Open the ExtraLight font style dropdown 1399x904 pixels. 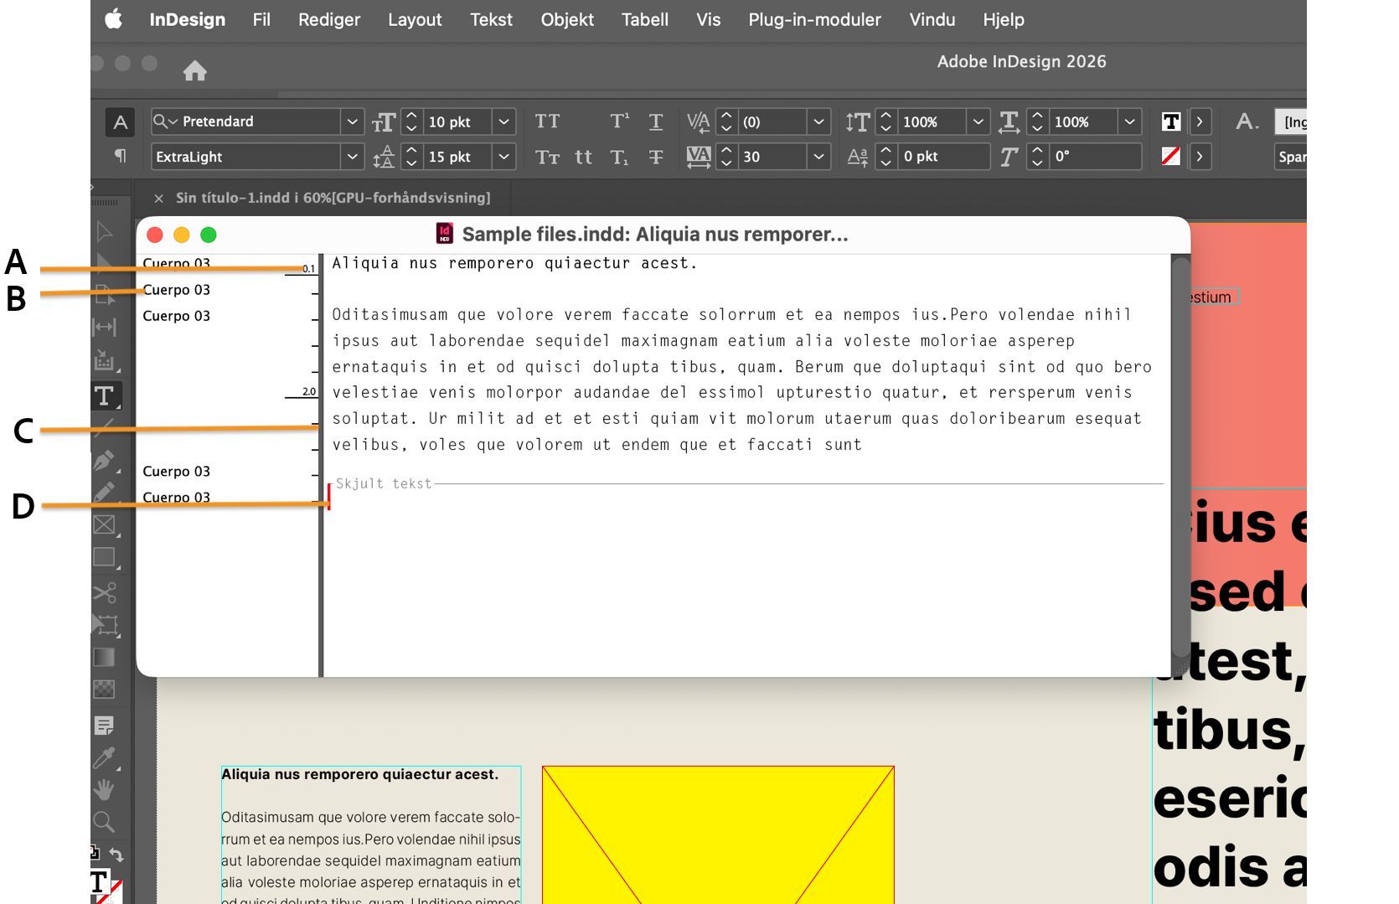coord(353,157)
